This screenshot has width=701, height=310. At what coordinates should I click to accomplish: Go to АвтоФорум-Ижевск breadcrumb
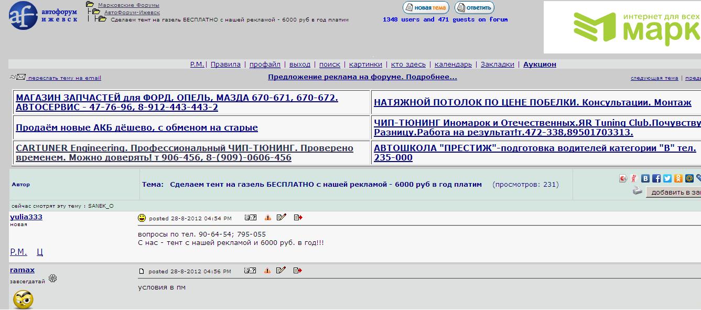[x=132, y=12]
